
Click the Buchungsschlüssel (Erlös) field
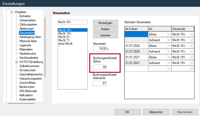pyautogui.click(x=100, y=67)
